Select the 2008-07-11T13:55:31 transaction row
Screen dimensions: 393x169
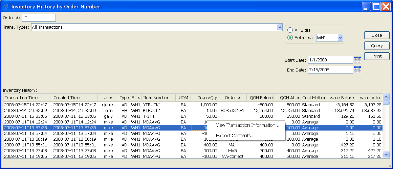193,145
